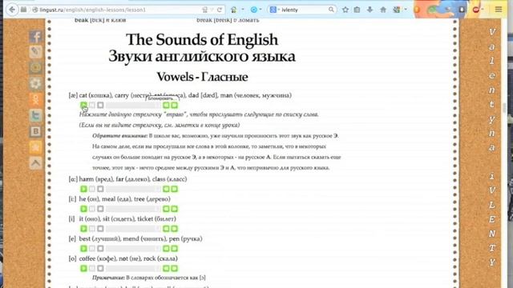This screenshot has height=288, width=513.
Task: Reload the page with the refresh icon
Action: pos(220,10)
